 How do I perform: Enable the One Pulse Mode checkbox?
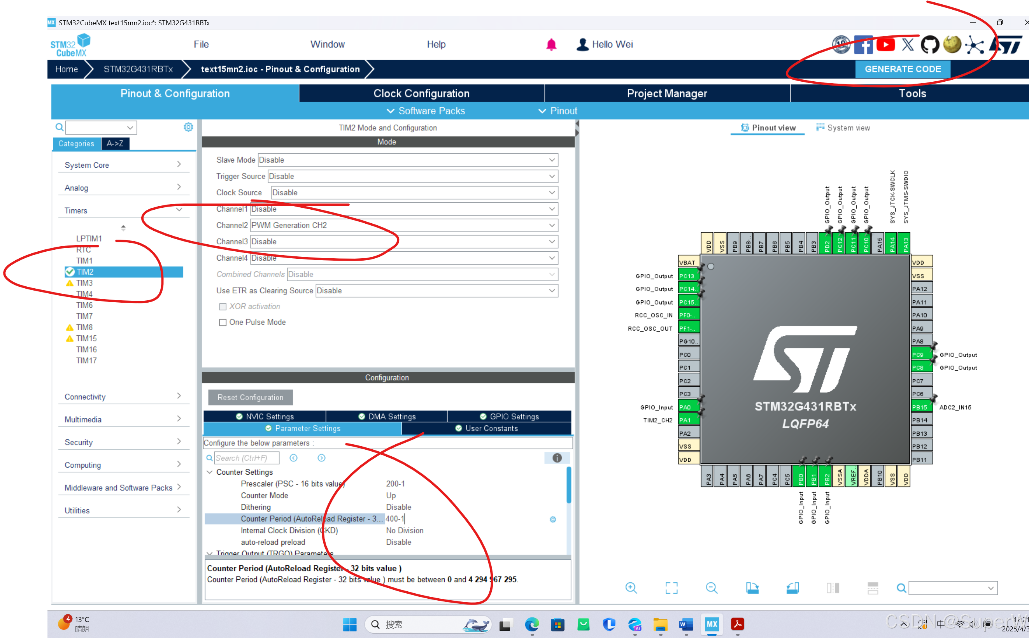223,323
